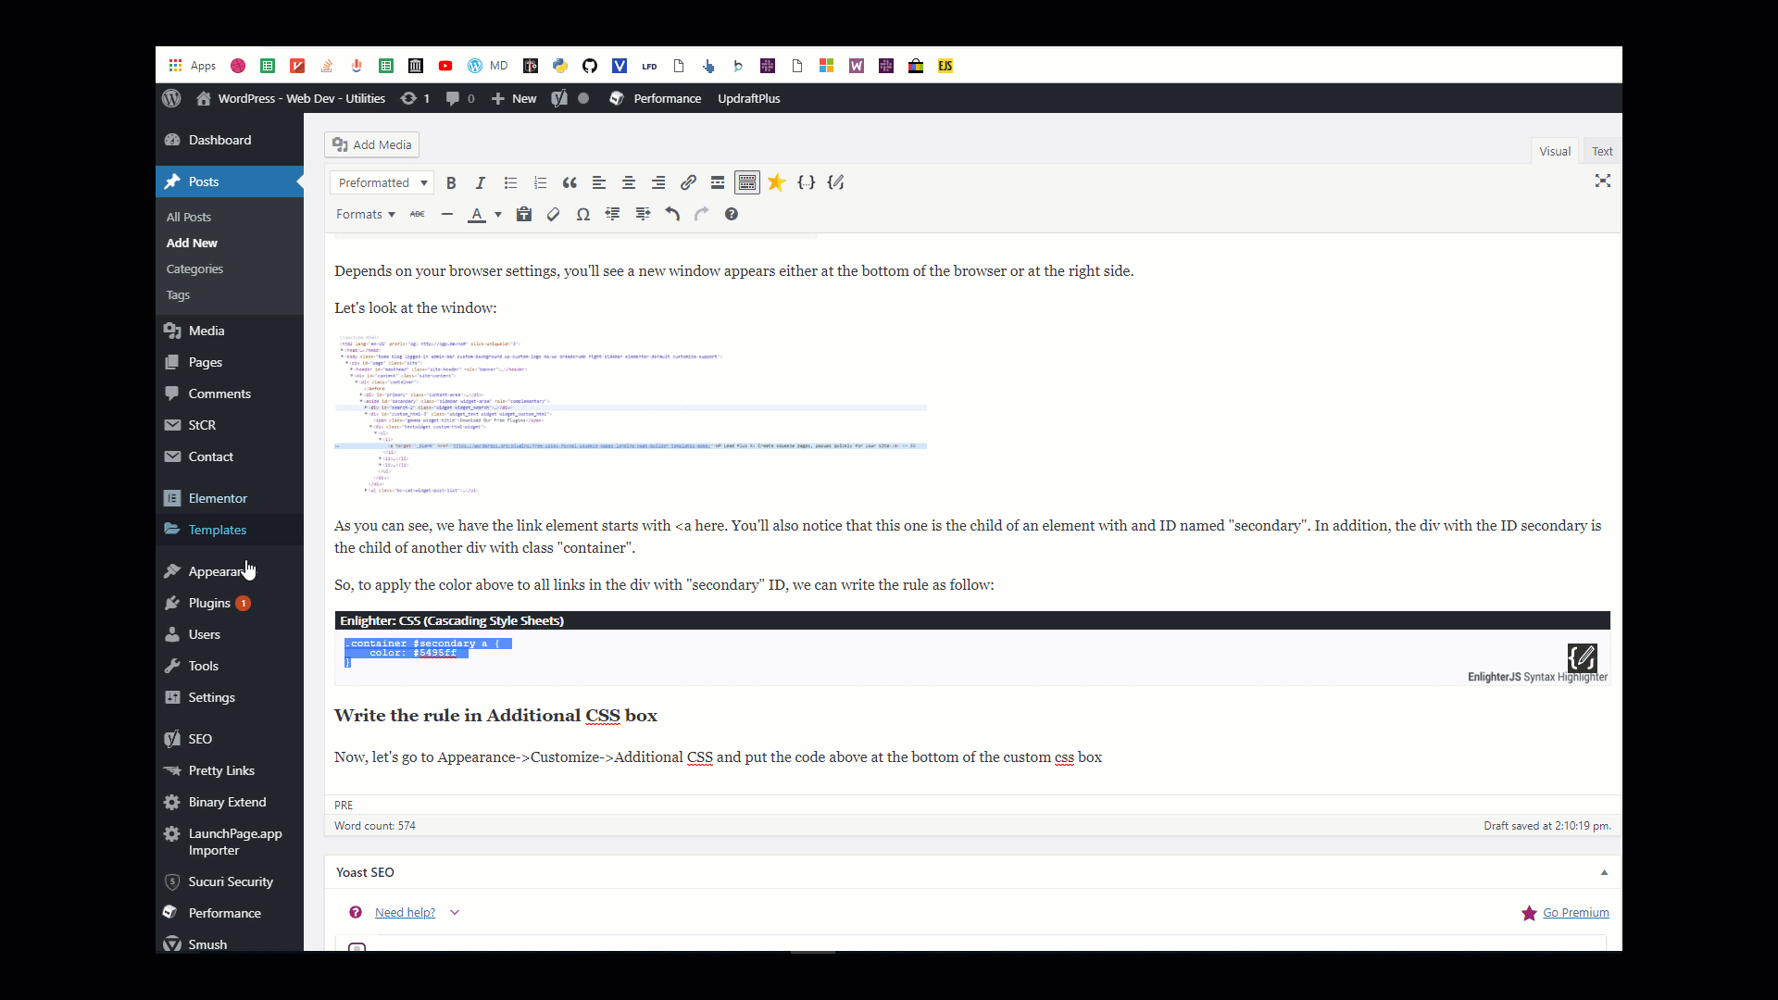Viewport: 1778px width, 1000px height.
Task: Open the Preformatted paragraph dropdown
Action: (381, 181)
